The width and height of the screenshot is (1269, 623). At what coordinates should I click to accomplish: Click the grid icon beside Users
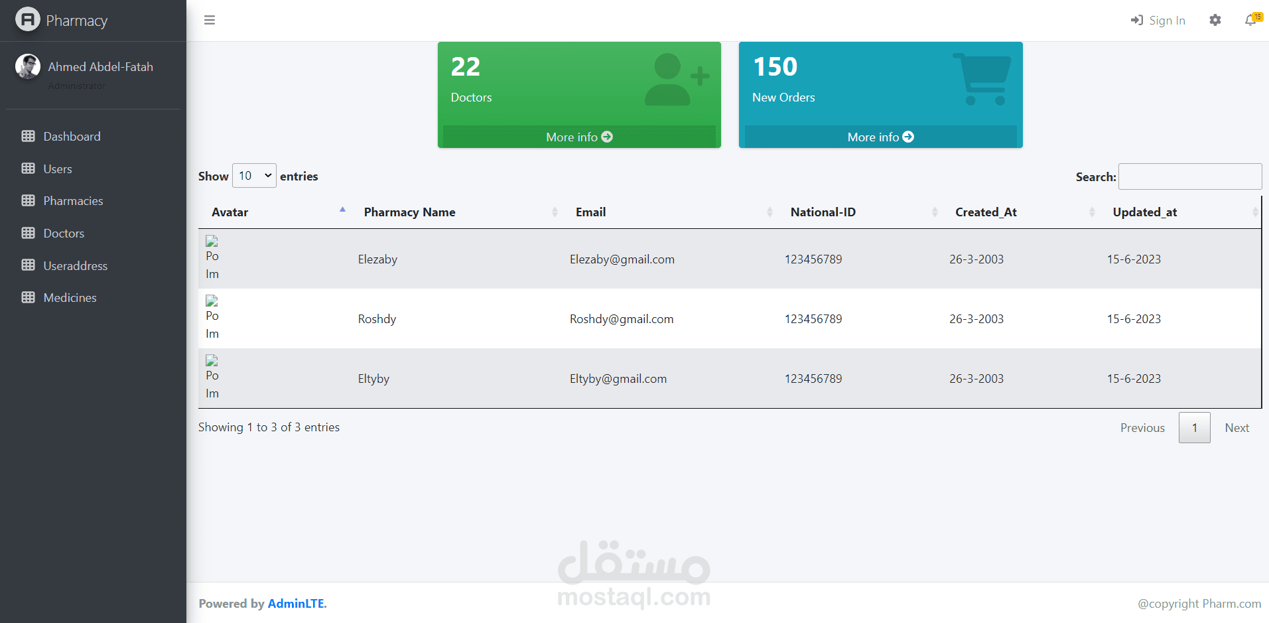click(x=28, y=168)
